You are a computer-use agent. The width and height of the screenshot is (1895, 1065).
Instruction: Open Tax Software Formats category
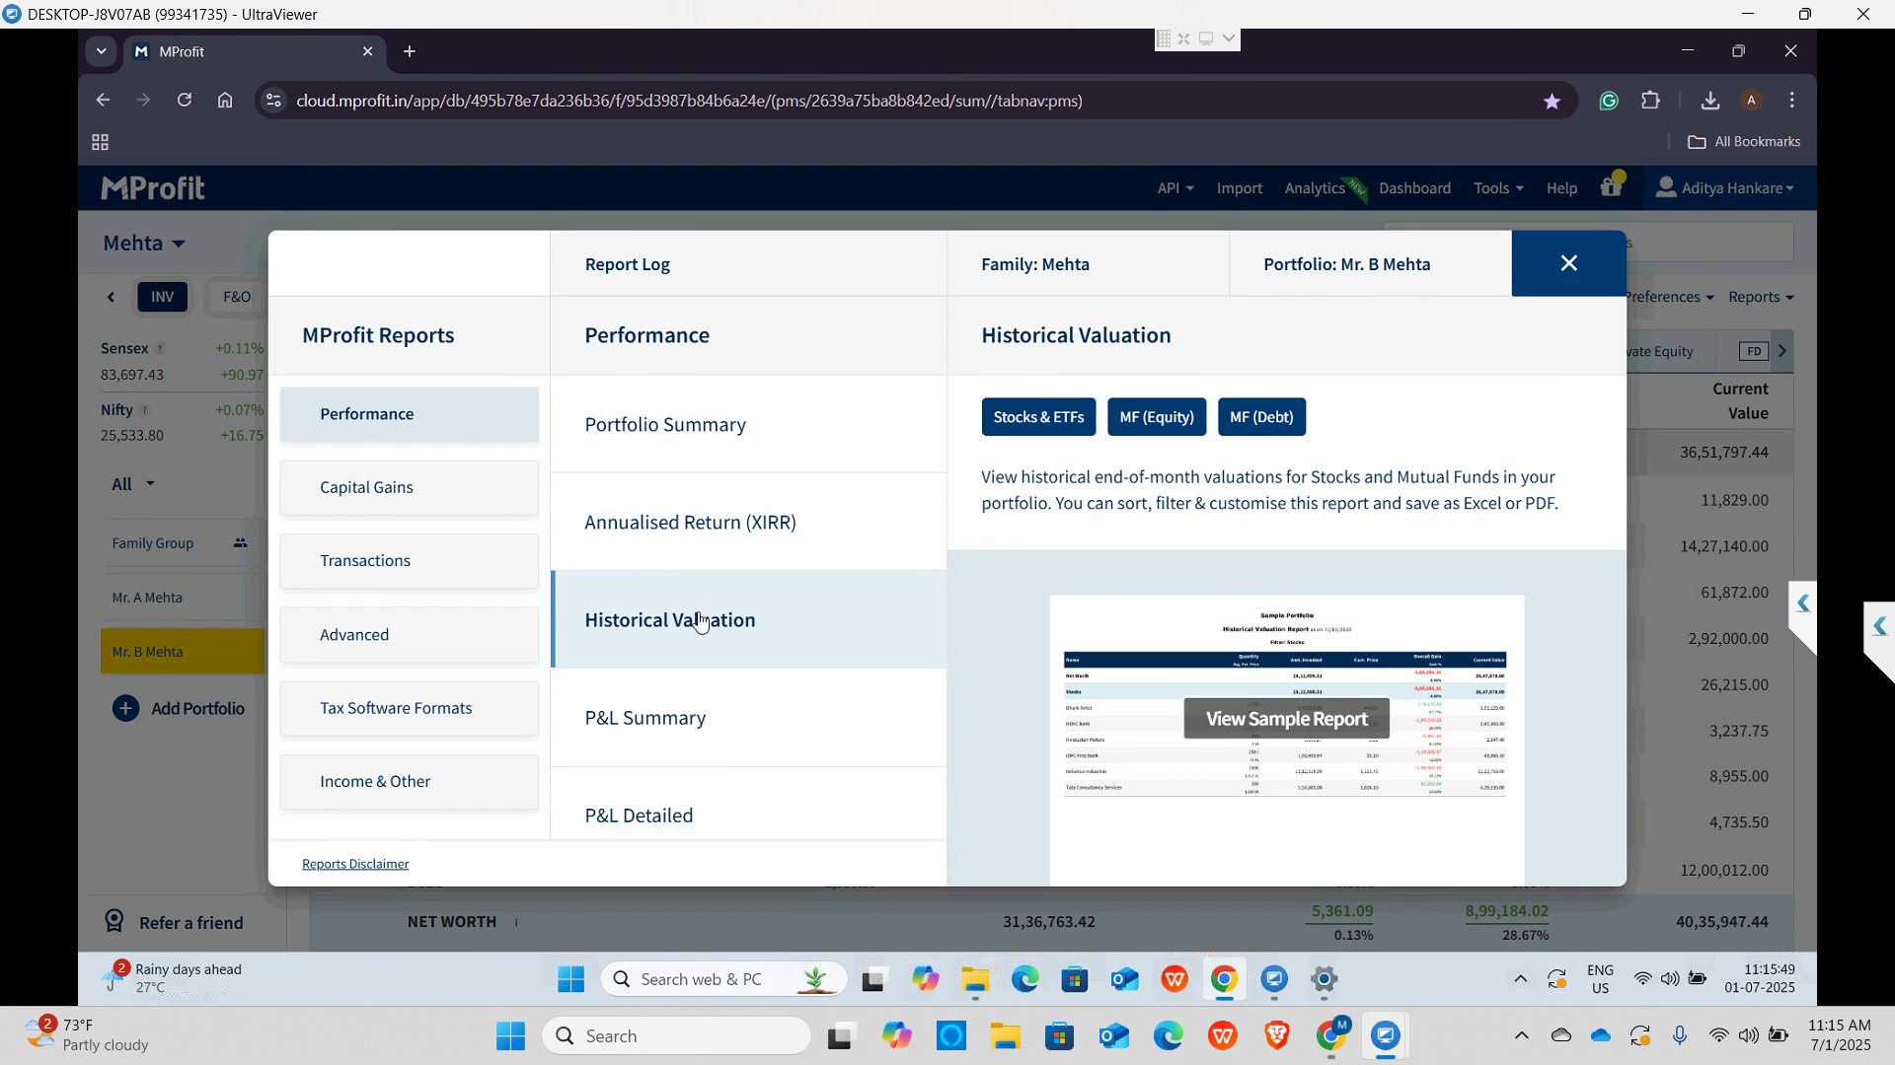(x=409, y=708)
